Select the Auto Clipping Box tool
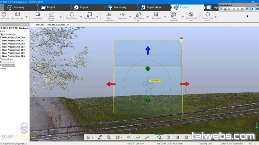The width and height of the screenshot is (259, 145). pos(139,15)
